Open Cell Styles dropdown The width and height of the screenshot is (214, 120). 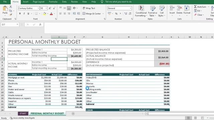click(162, 11)
